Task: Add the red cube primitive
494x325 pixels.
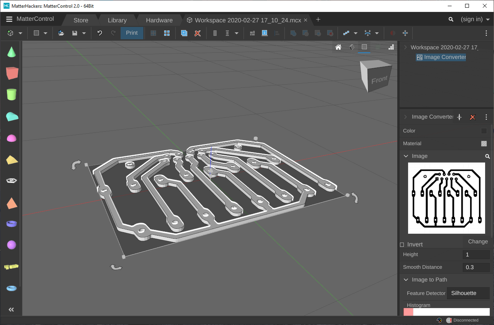Action: [x=12, y=73]
